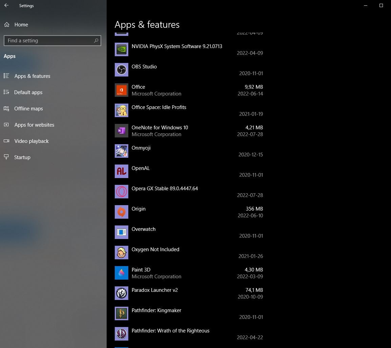
Task: Select the Paint 3D entry name
Action: click(x=141, y=270)
